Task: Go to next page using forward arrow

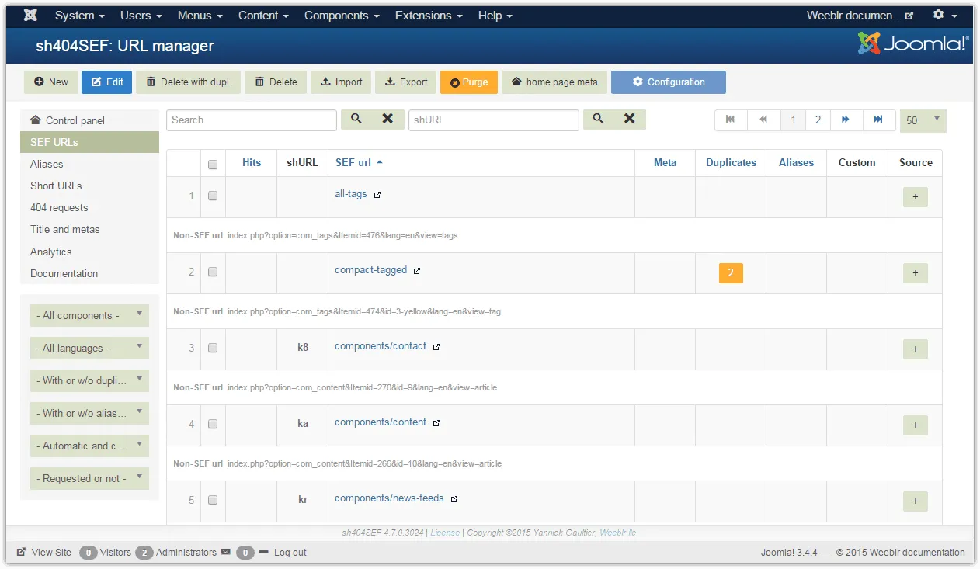Action: point(846,120)
